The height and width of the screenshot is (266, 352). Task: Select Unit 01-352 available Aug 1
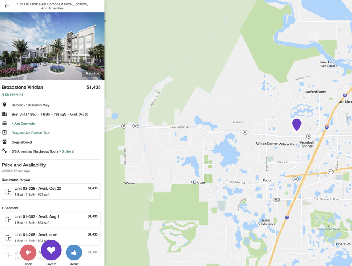click(51, 219)
